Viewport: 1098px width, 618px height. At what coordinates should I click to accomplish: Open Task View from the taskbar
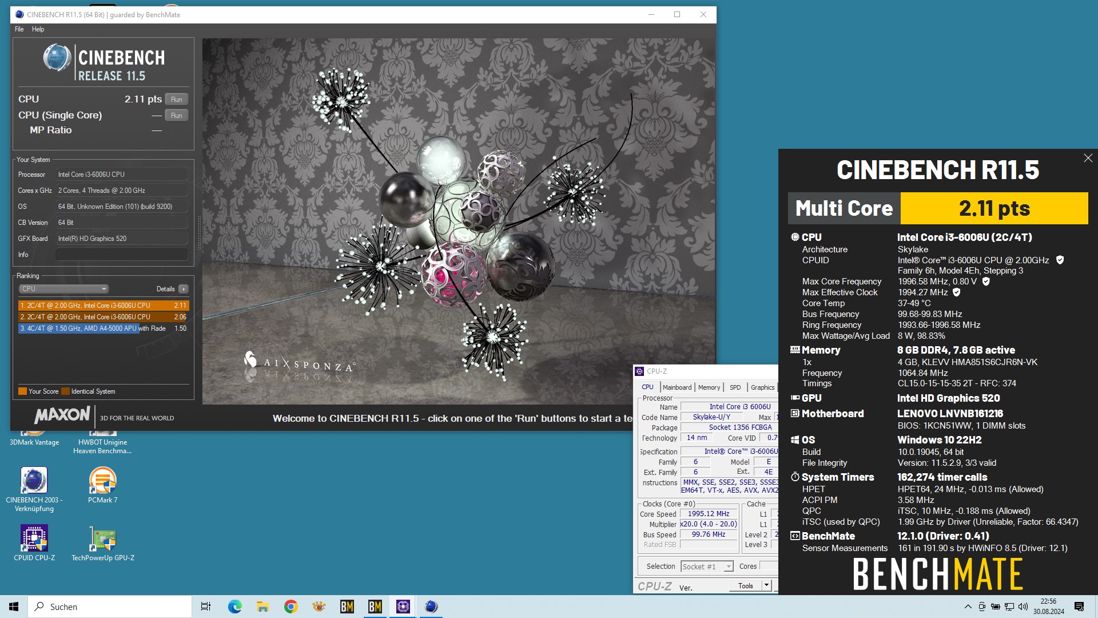click(x=206, y=607)
